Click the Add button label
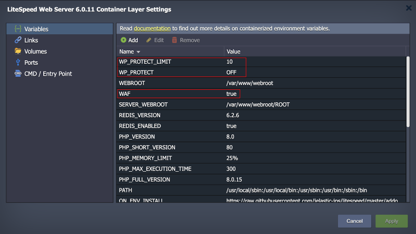This screenshot has width=416, height=234. coord(133,40)
